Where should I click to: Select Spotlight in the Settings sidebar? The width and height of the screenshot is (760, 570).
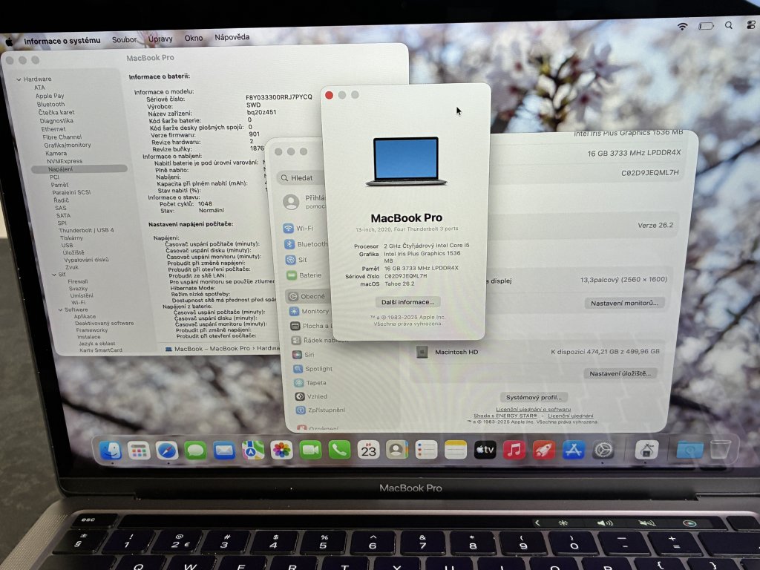(x=313, y=369)
